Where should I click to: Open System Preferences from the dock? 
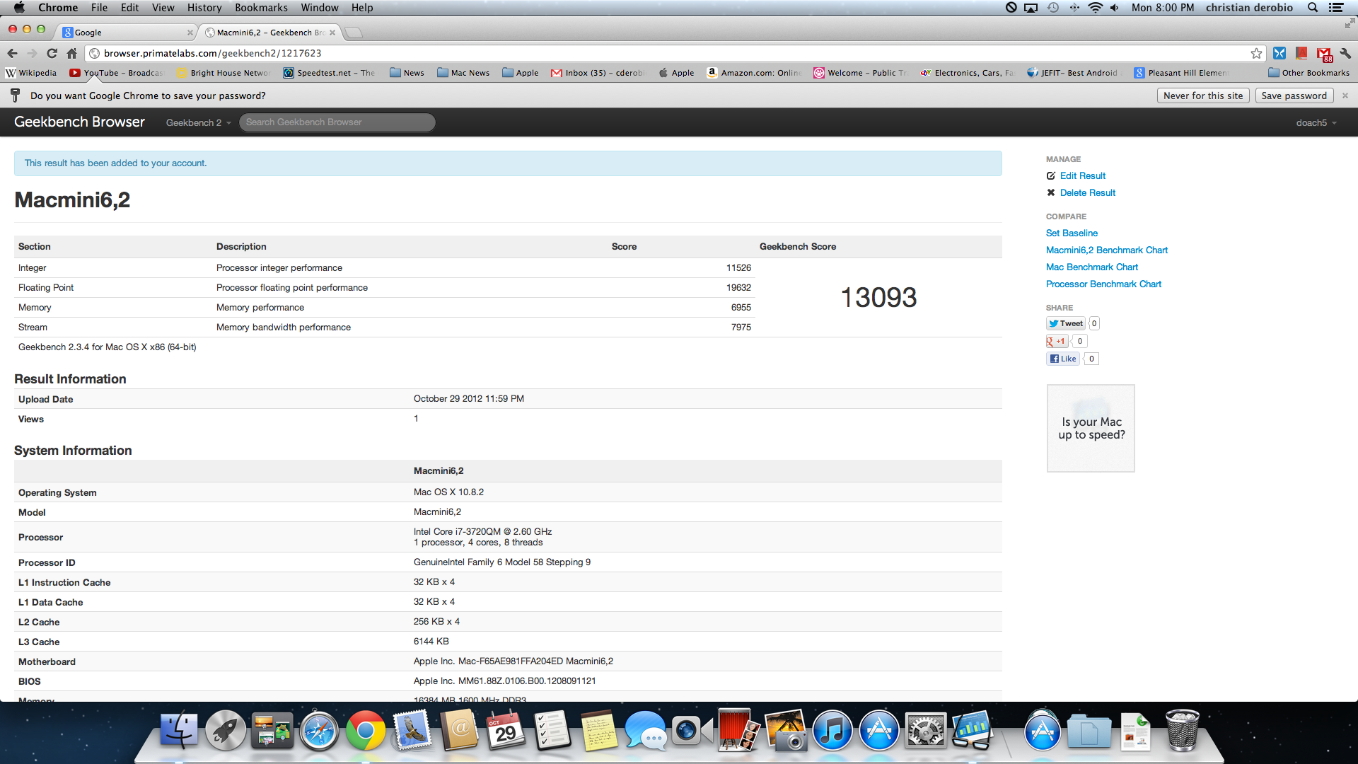(x=925, y=731)
